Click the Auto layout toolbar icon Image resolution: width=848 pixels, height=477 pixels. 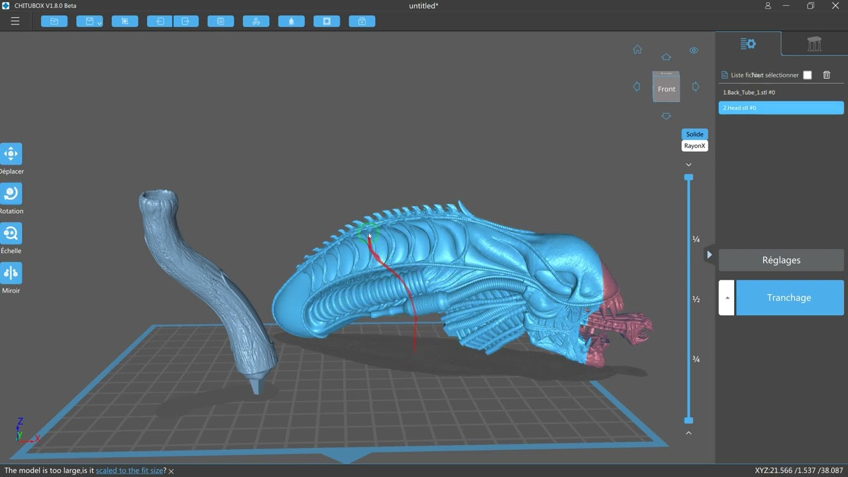tap(256, 21)
